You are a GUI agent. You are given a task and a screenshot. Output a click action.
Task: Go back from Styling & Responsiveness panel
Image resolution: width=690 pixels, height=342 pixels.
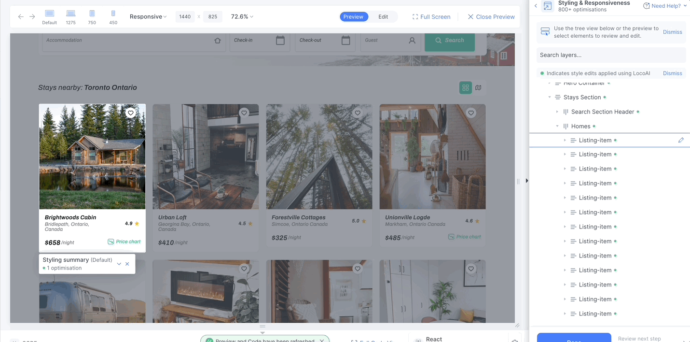point(536,6)
